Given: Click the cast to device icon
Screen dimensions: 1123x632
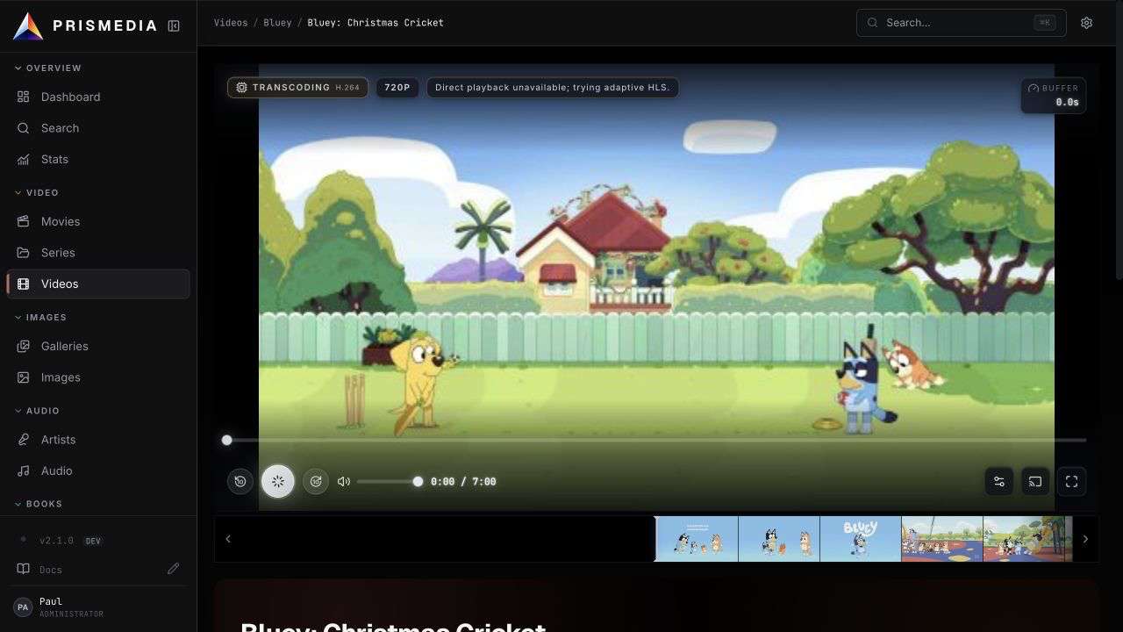Looking at the screenshot, I should (x=1035, y=481).
